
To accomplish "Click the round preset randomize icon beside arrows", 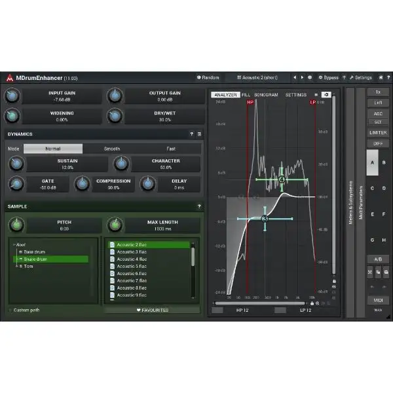I will click(310, 78).
